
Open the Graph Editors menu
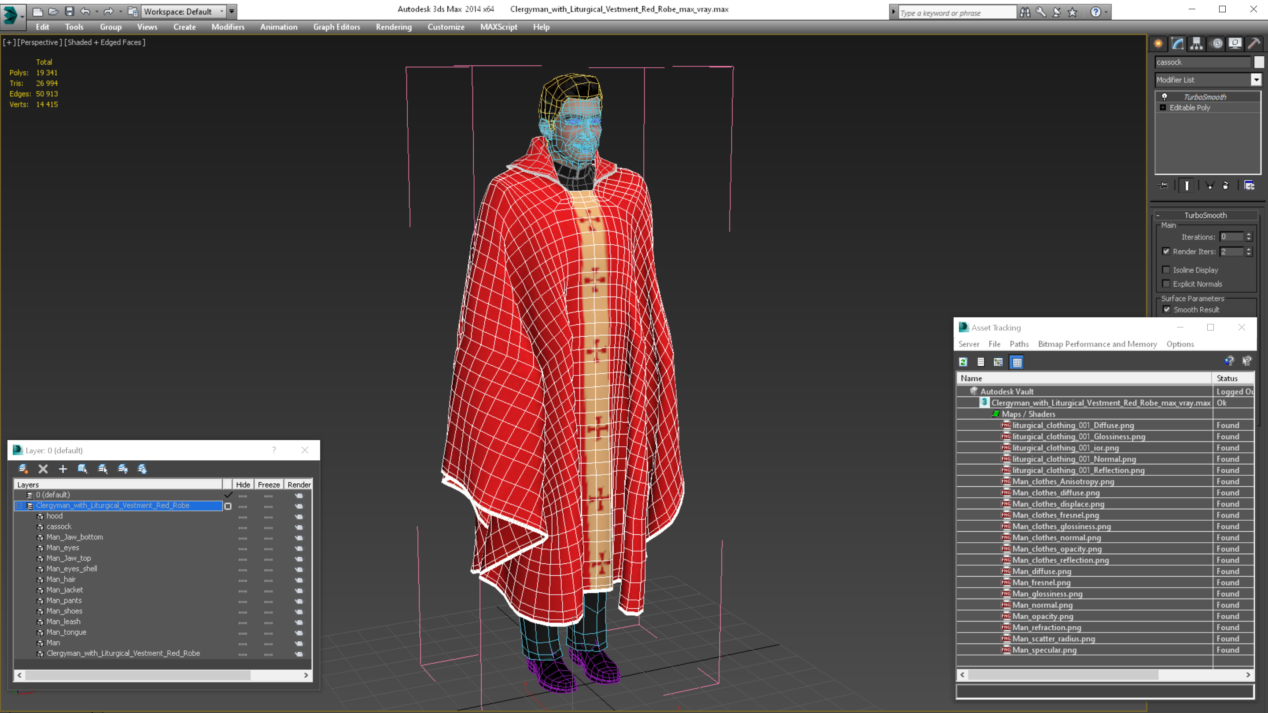pos(337,27)
